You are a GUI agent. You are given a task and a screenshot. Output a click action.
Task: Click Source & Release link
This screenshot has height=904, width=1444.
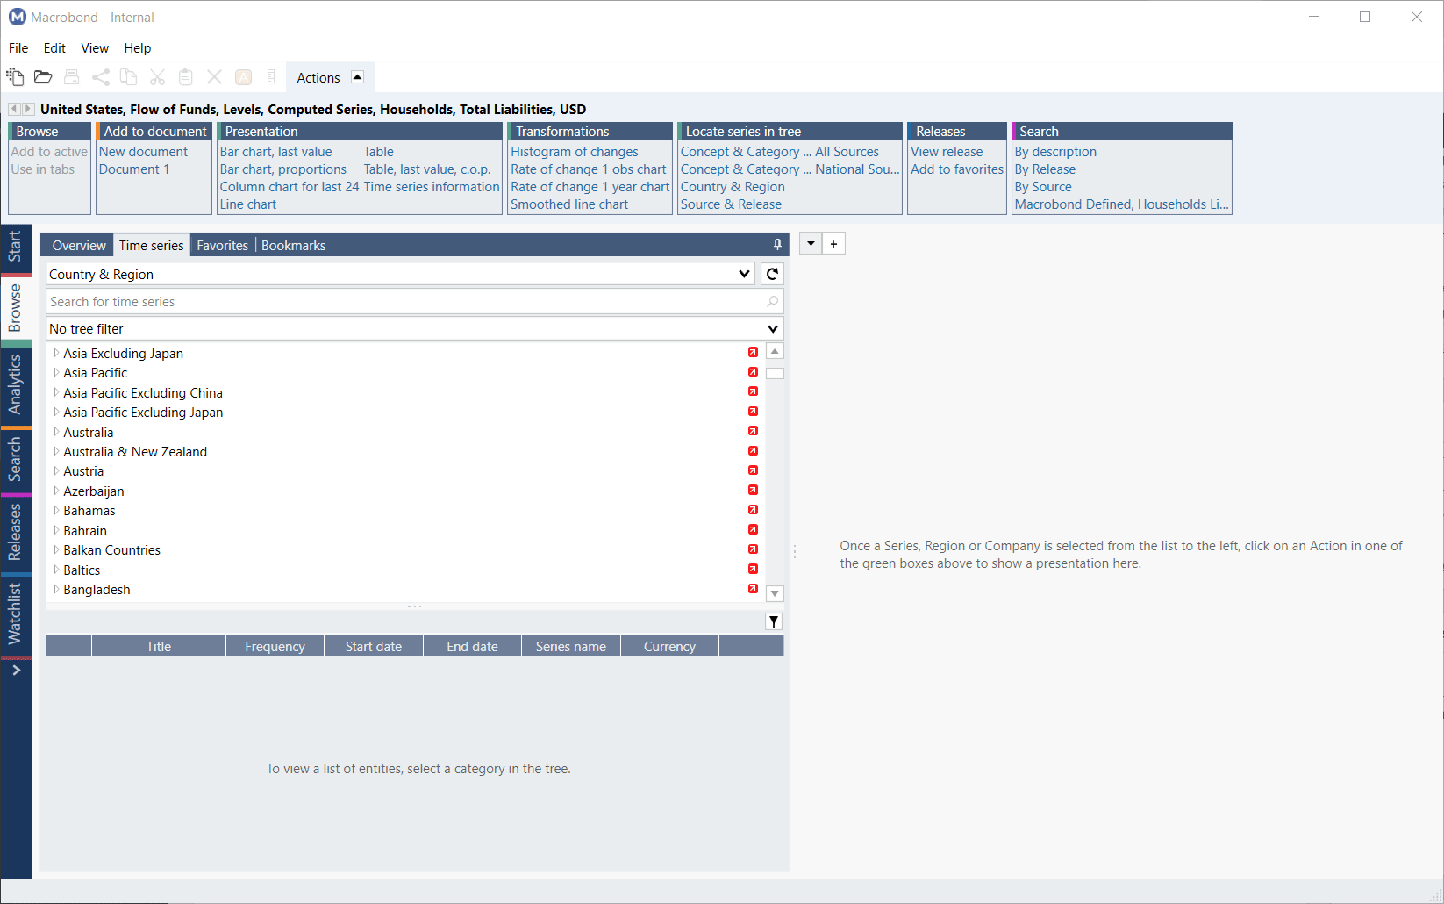pyautogui.click(x=731, y=204)
